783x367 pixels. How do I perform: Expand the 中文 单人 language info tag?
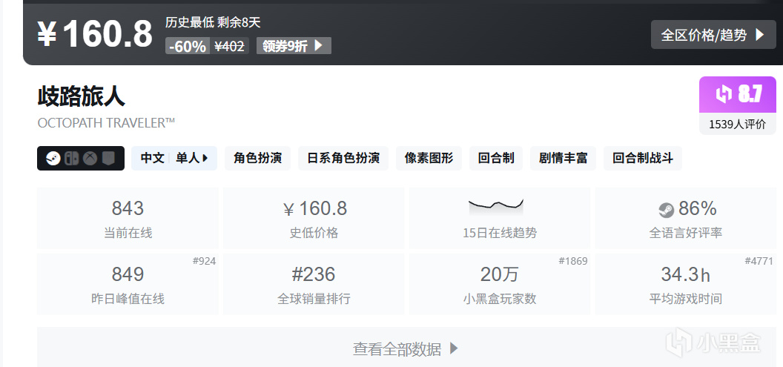point(174,158)
